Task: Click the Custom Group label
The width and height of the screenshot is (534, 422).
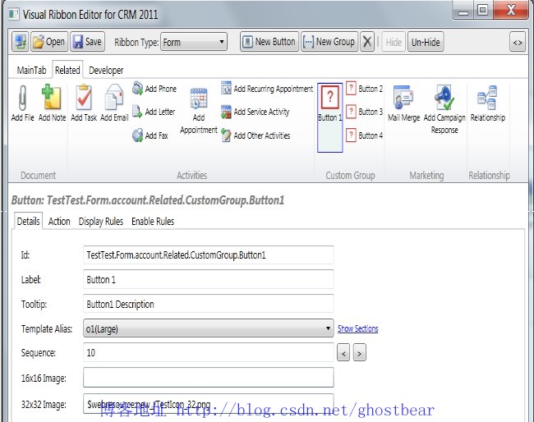Action: point(350,175)
